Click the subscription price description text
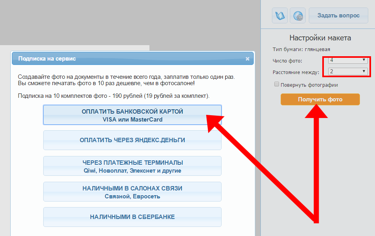This screenshot has height=236, width=375. [114, 96]
